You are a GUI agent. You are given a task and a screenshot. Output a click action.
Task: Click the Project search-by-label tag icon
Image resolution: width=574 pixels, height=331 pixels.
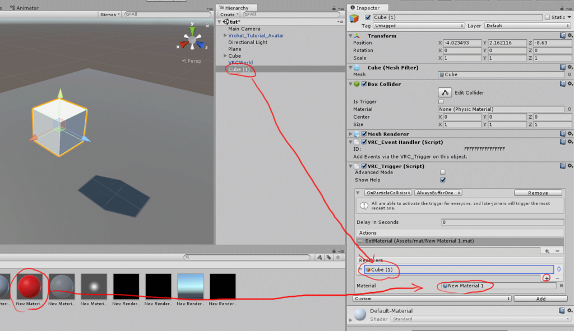click(x=328, y=257)
